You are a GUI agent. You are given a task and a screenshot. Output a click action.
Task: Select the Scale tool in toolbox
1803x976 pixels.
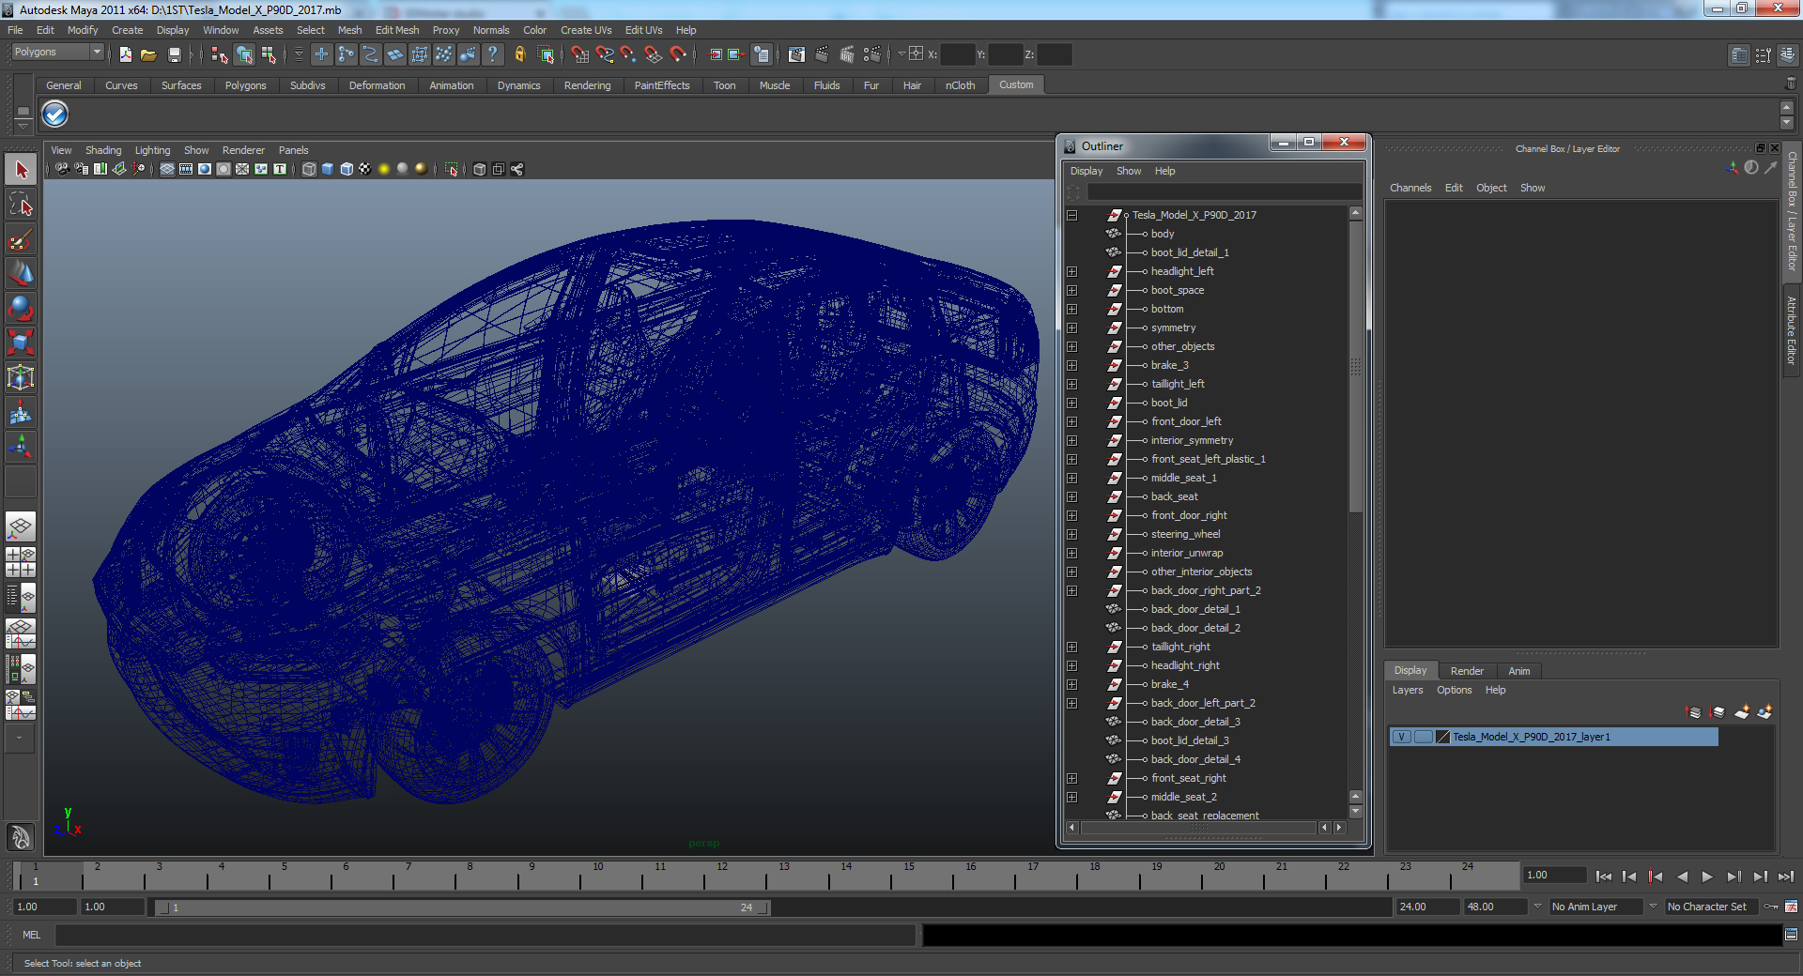coord(21,343)
